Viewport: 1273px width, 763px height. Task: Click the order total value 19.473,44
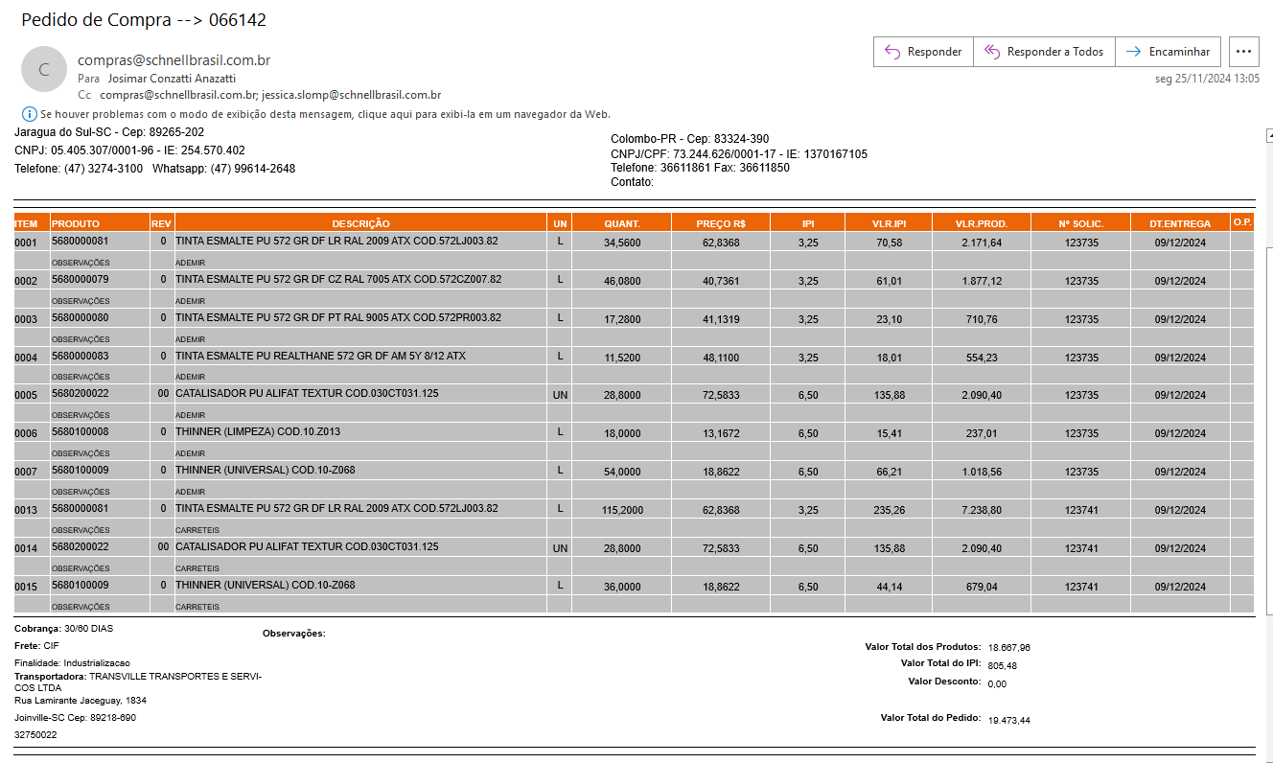pyautogui.click(x=1008, y=720)
